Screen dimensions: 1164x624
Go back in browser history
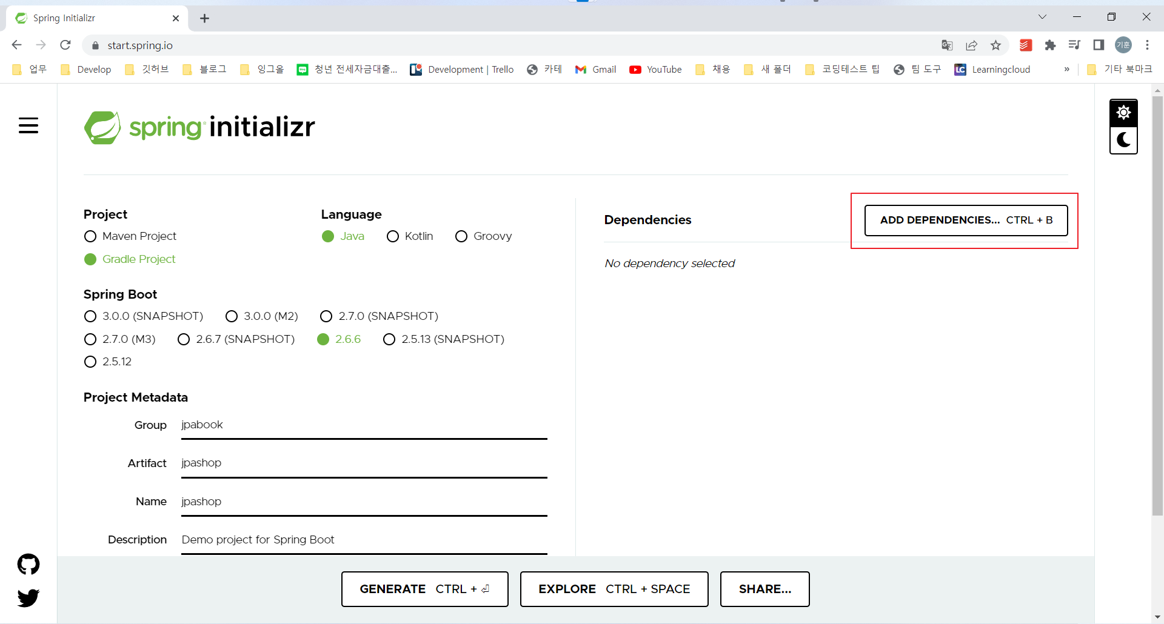[17, 45]
